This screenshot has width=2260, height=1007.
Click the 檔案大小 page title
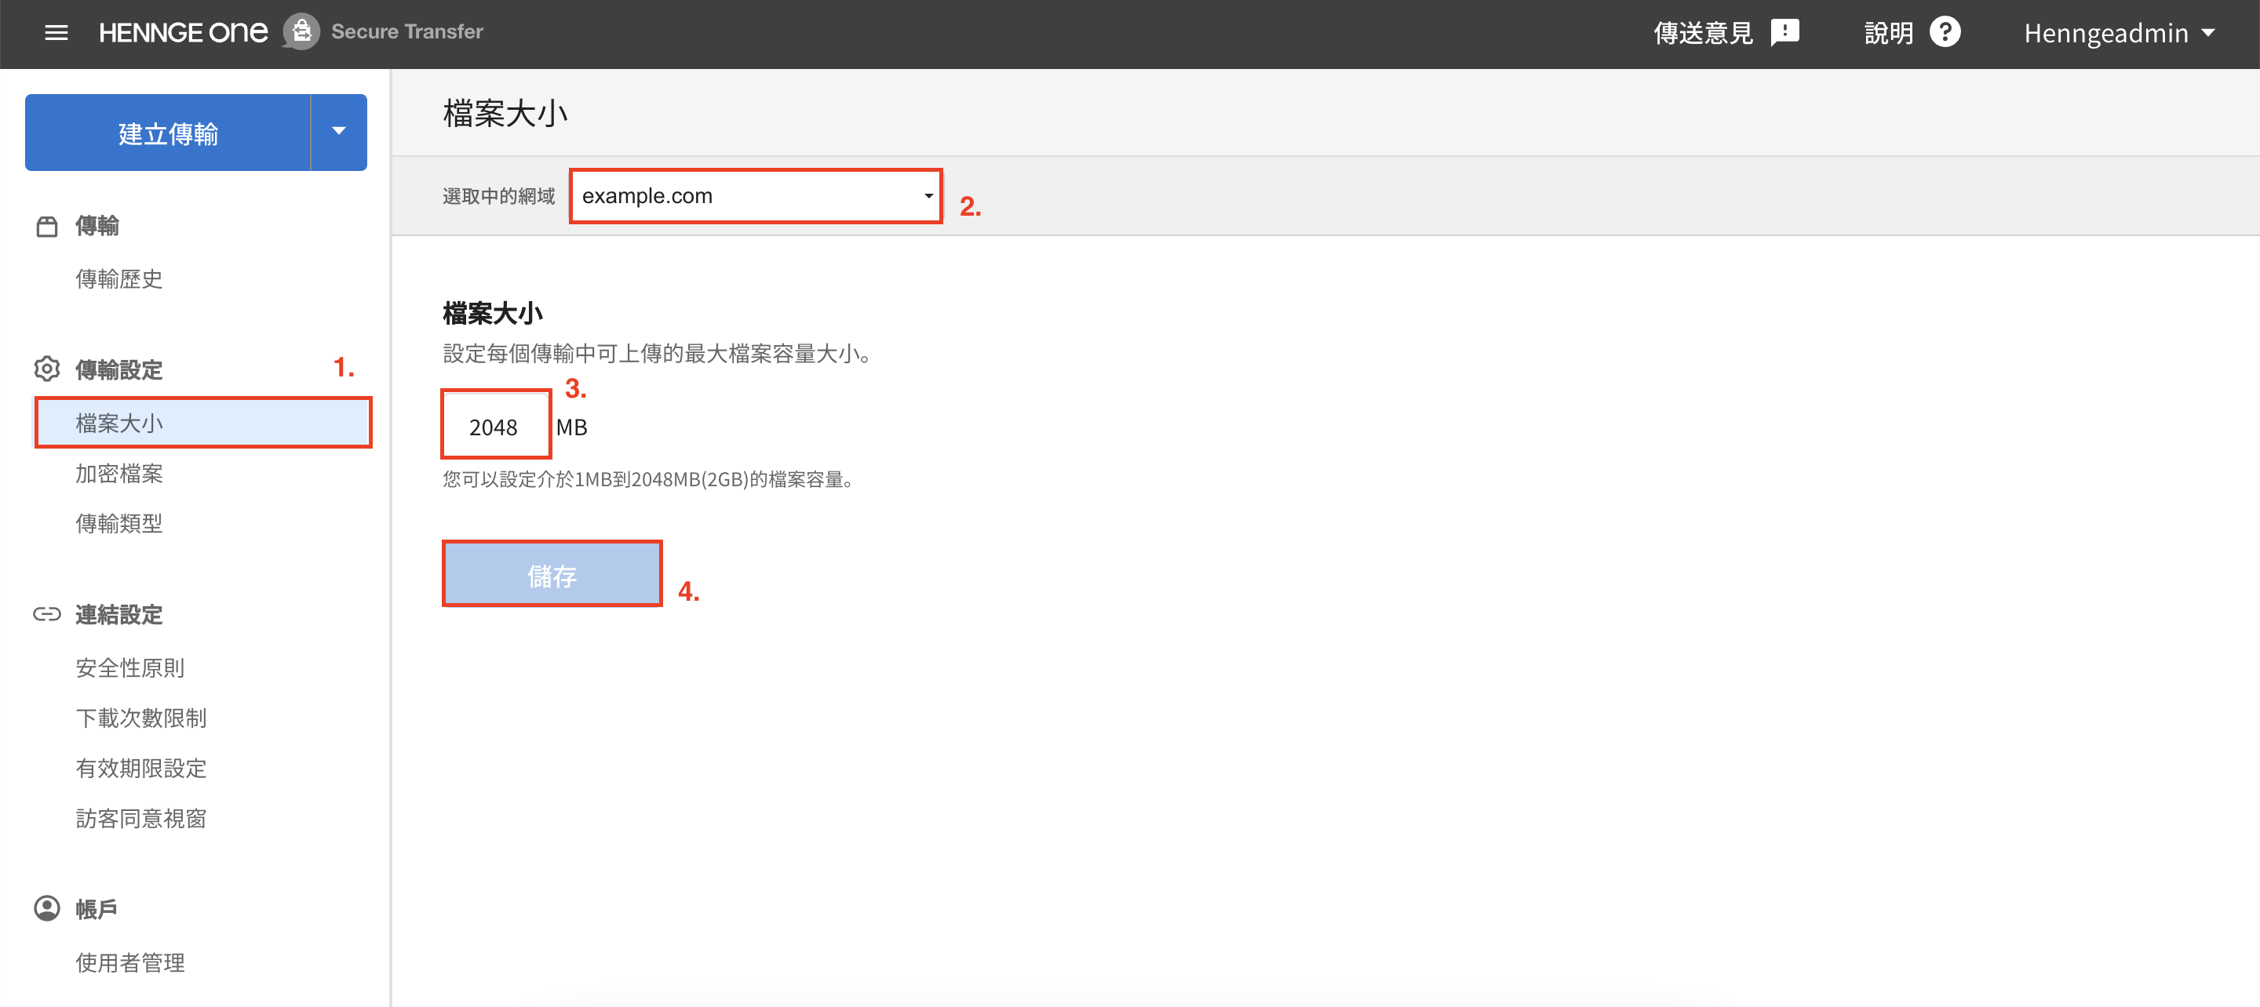(x=505, y=113)
